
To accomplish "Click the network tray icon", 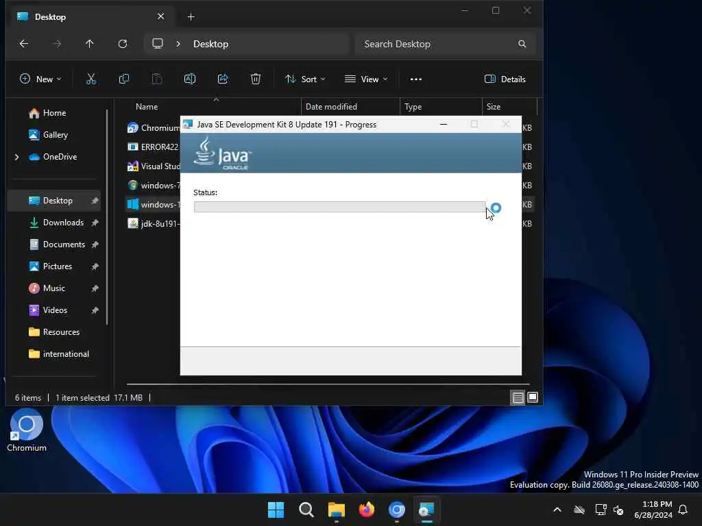I will [601, 510].
